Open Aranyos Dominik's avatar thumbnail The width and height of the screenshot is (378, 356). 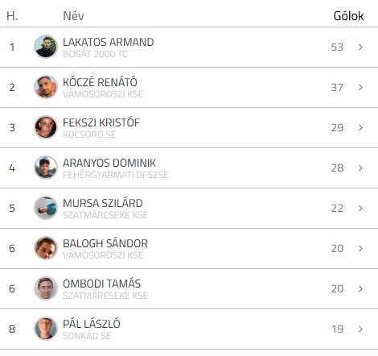pos(46,168)
